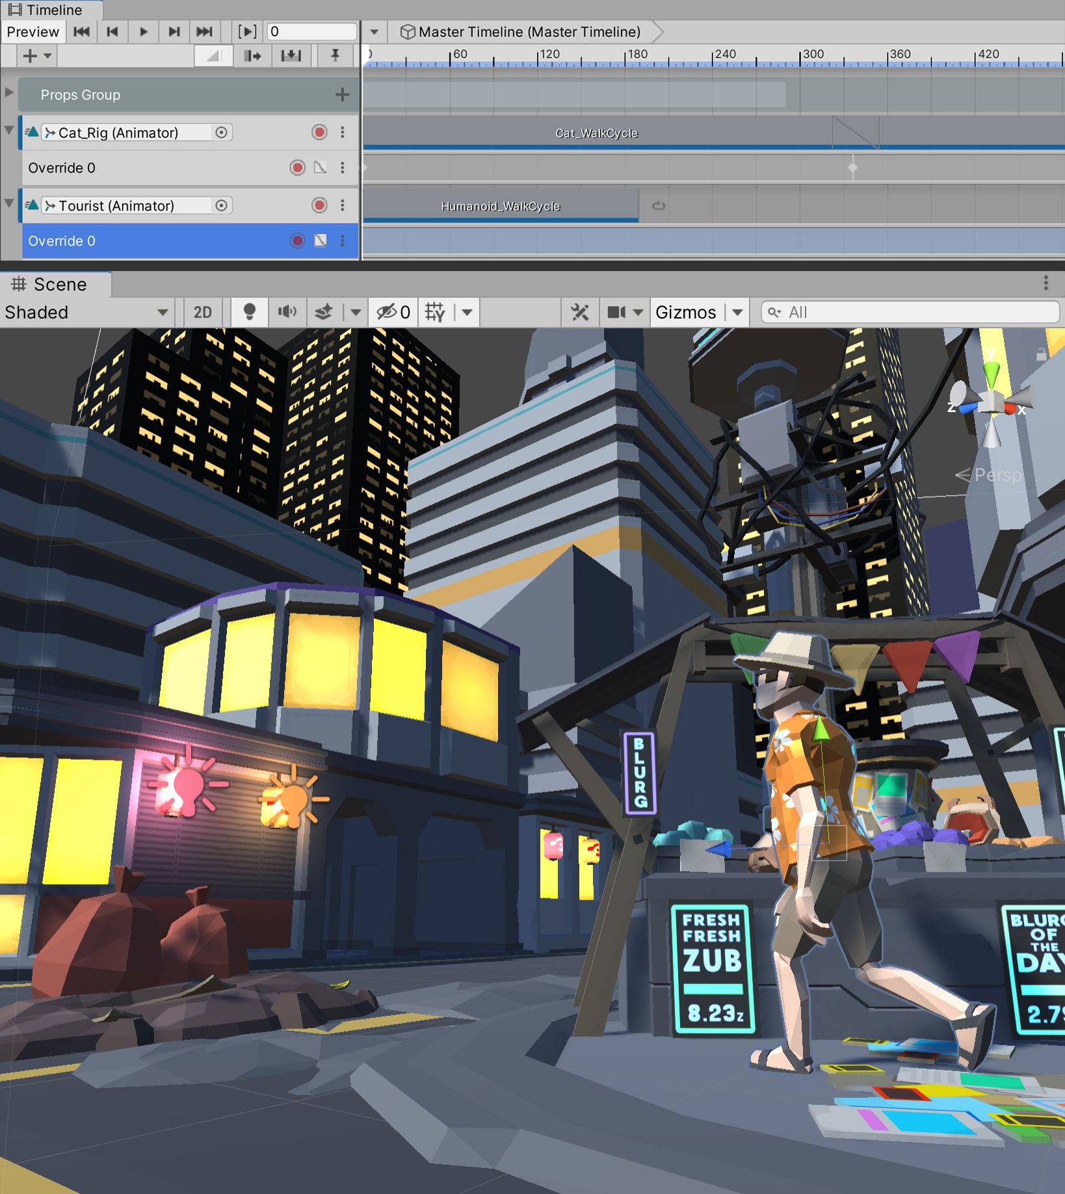The width and height of the screenshot is (1065, 1194).
Task: Enable Ripple edit mode in Timeline
Action: (x=252, y=56)
